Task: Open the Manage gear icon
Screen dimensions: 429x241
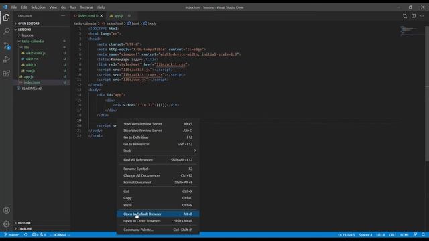Action: pos(6,224)
